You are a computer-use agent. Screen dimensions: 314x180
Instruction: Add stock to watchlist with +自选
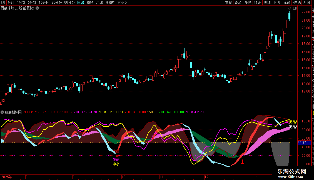click(296, 3)
